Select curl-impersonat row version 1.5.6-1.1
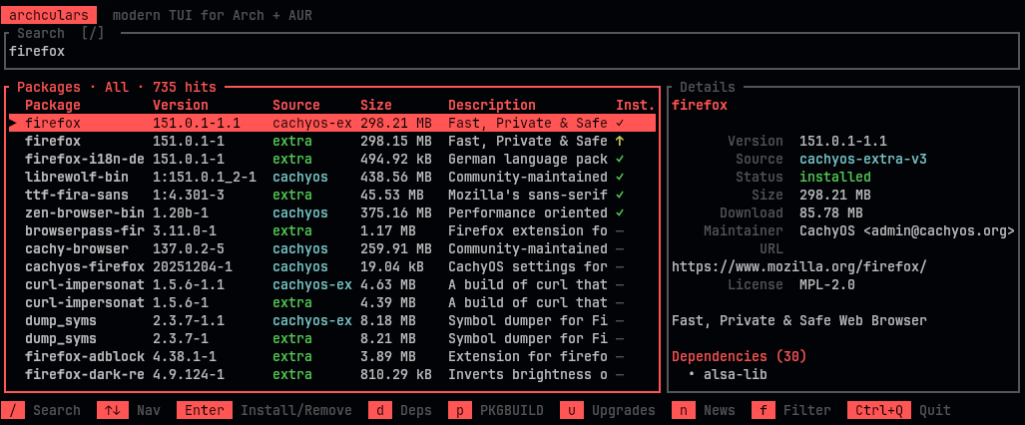The width and height of the screenshot is (1025, 425). coord(332,284)
